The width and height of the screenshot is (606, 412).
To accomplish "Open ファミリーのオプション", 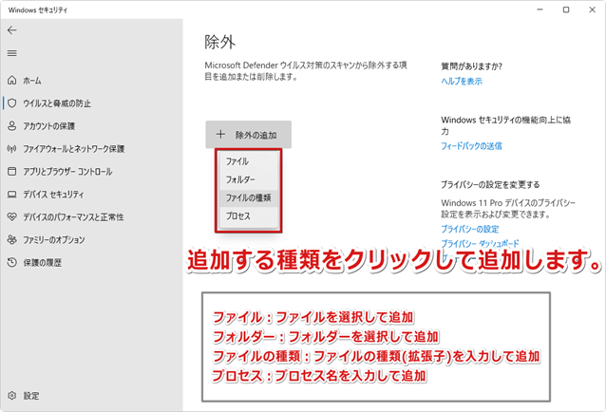I will 54,240.
